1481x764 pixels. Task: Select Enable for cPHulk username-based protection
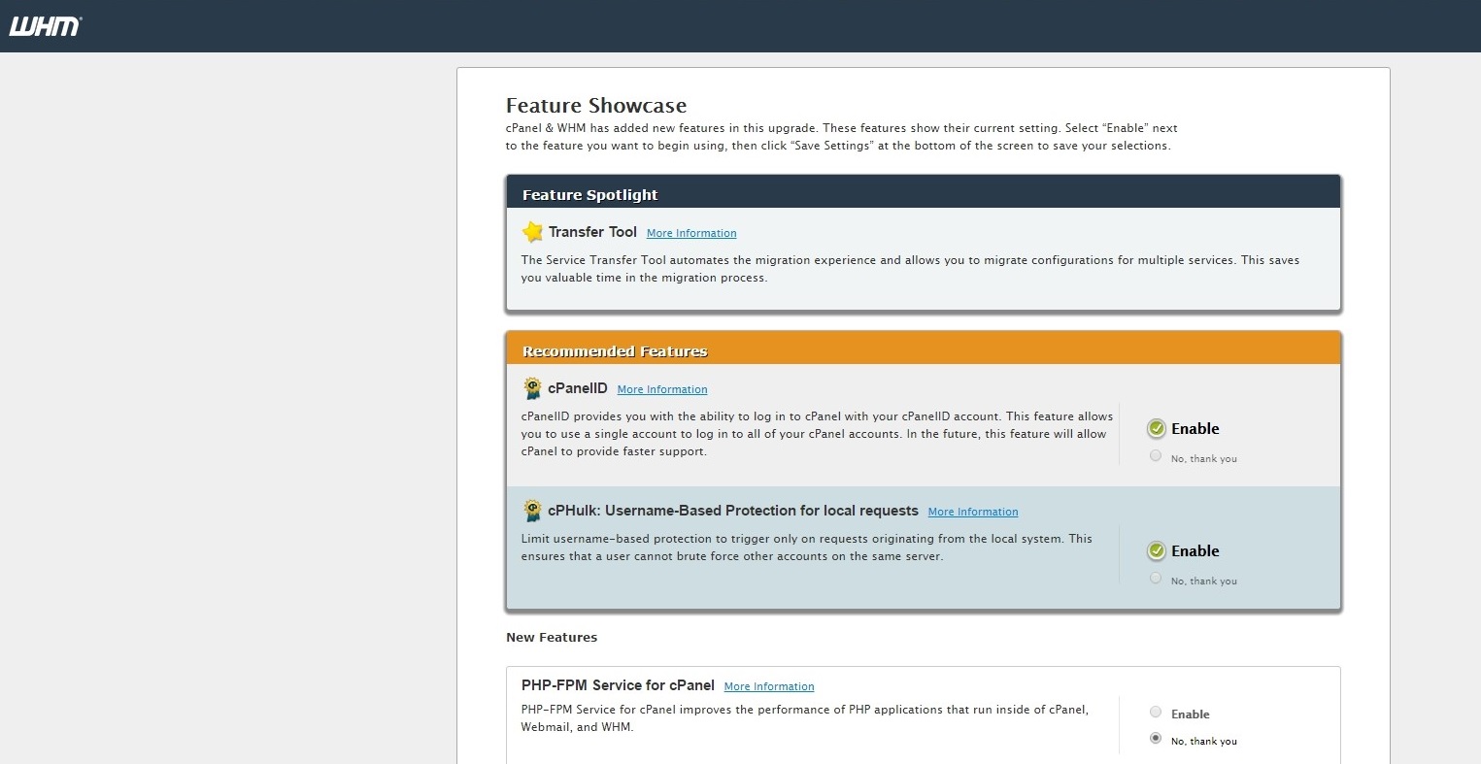pyautogui.click(x=1156, y=550)
